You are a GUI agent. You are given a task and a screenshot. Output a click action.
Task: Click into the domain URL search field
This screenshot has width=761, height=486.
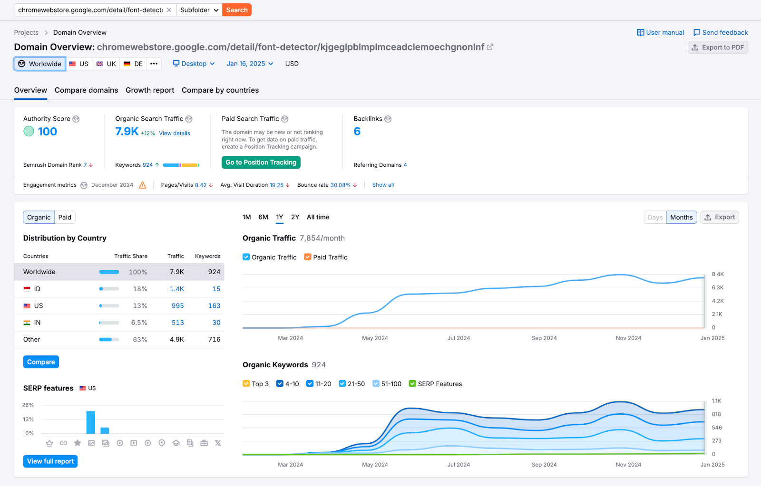point(90,10)
